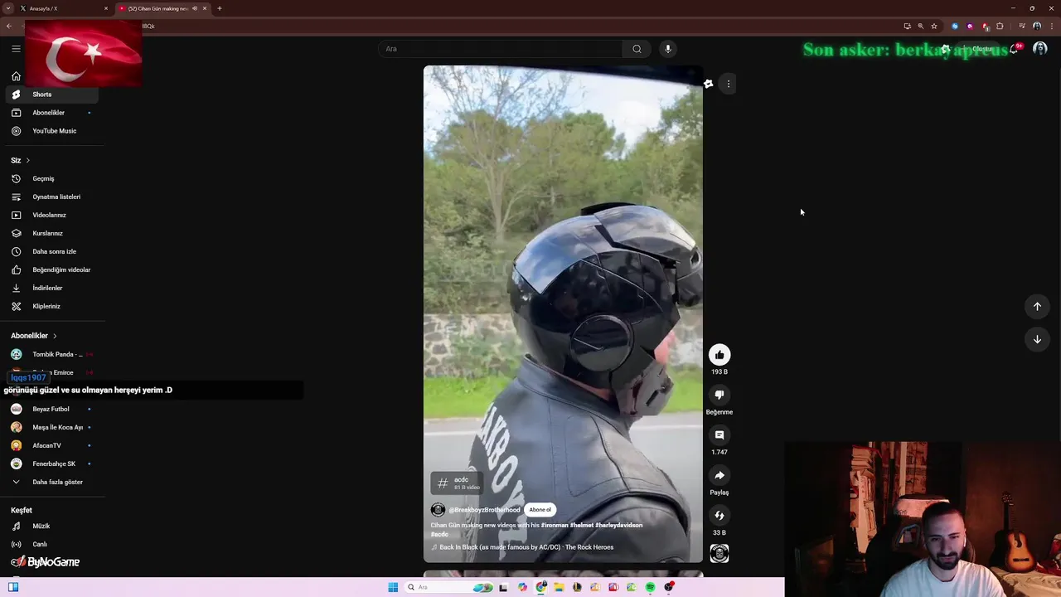Go to previous Short up arrow
Image resolution: width=1061 pixels, height=597 pixels.
point(1037,307)
